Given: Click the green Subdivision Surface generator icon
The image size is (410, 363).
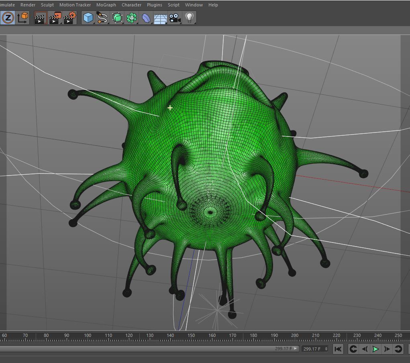Looking at the screenshot, I should click(x=117, y=18).
